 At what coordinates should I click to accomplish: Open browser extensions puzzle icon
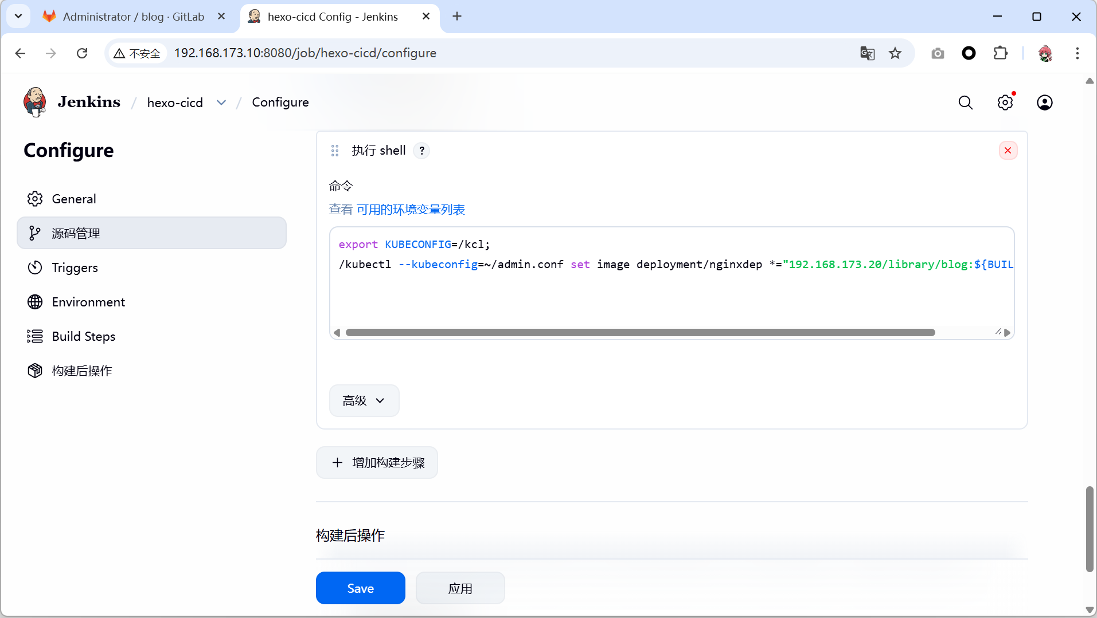pos(1000,53)
